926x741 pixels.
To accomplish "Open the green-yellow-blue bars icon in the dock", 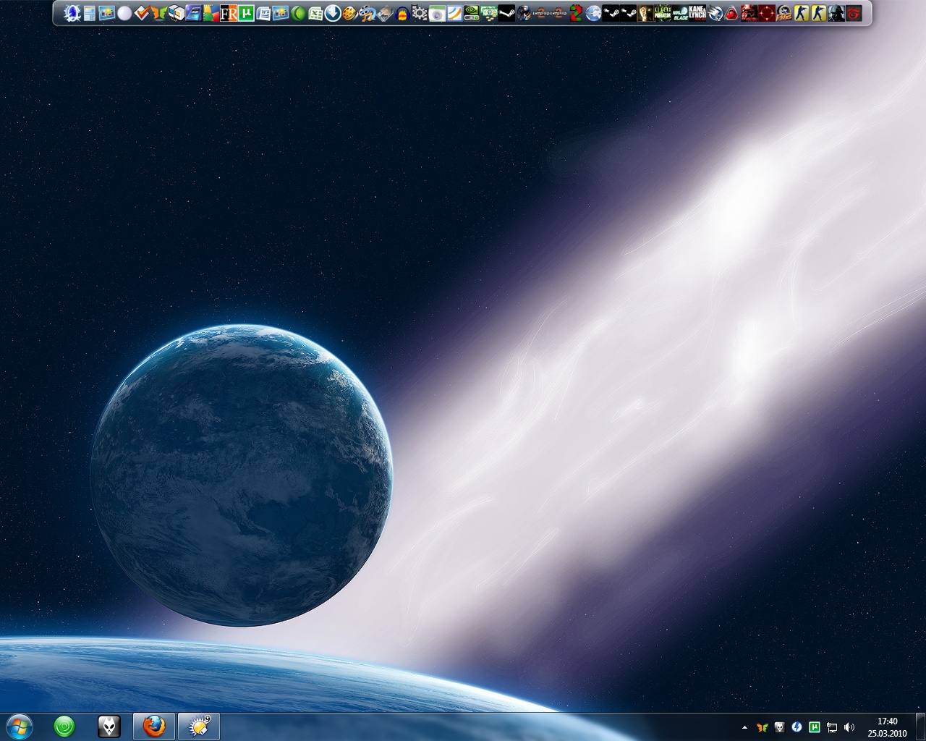I will point(211,13).
